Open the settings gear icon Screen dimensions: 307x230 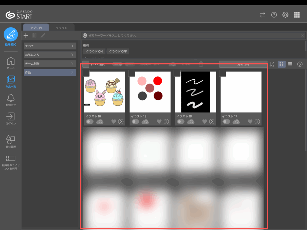(285, 15)
